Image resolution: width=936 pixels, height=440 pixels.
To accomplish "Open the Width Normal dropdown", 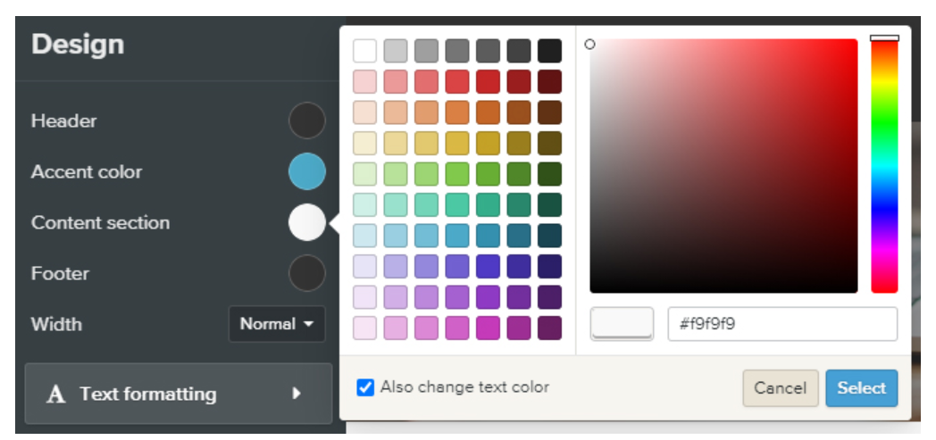I will click(x=277, y=324).
